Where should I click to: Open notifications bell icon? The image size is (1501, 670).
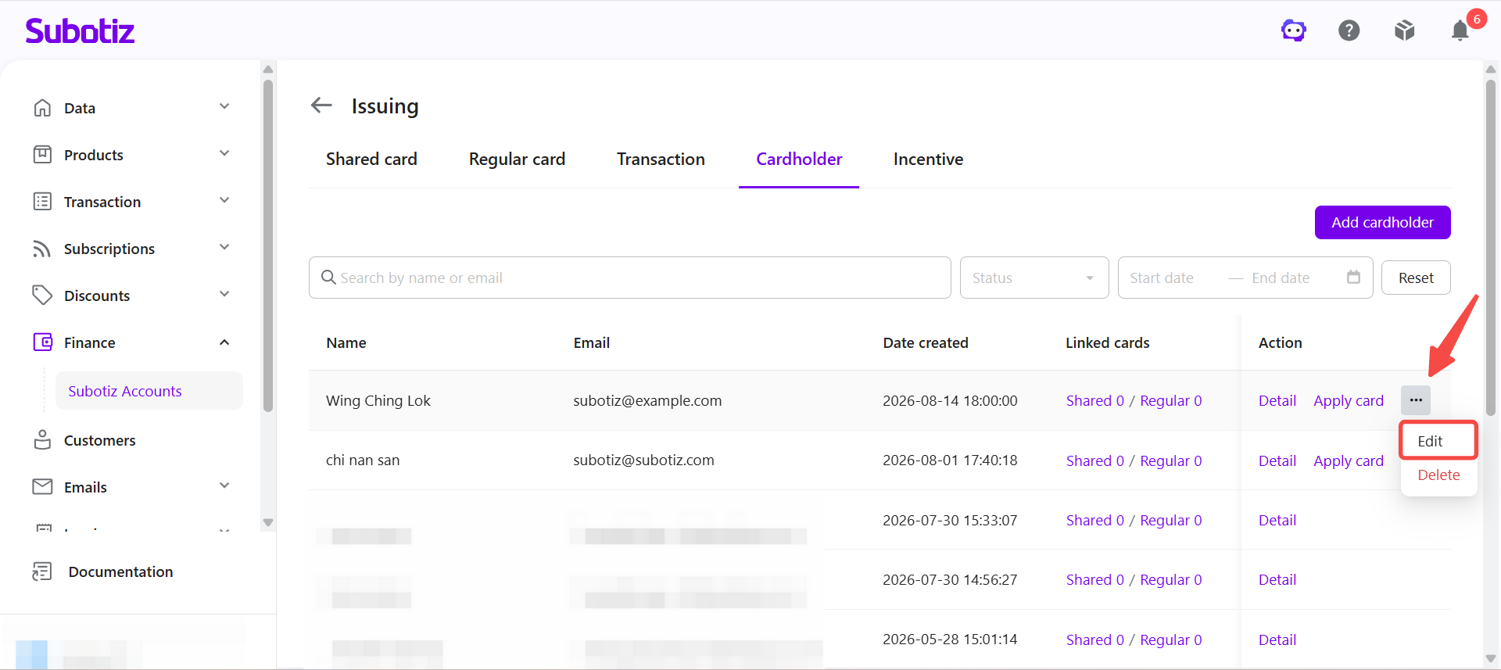1460,30
